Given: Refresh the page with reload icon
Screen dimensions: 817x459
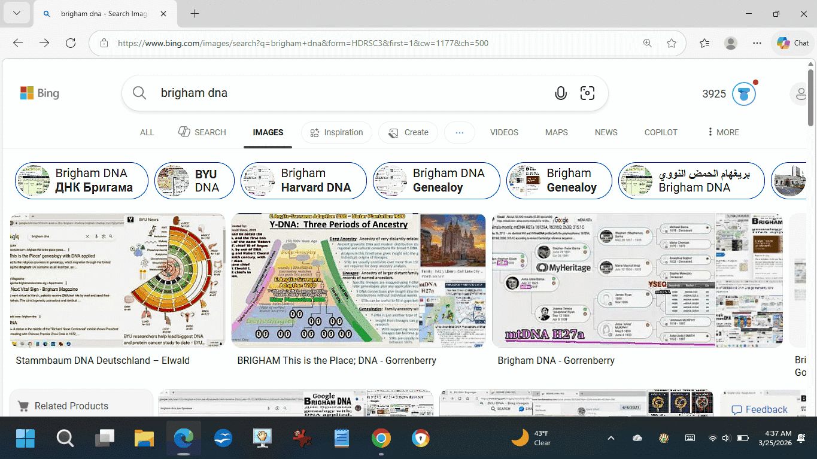Looking at the screenshot, I should tap(71, 43).
